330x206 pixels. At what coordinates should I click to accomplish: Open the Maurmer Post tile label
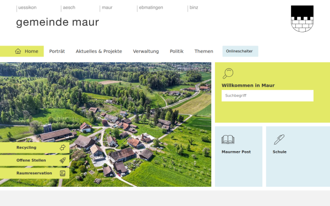(236, 152)
